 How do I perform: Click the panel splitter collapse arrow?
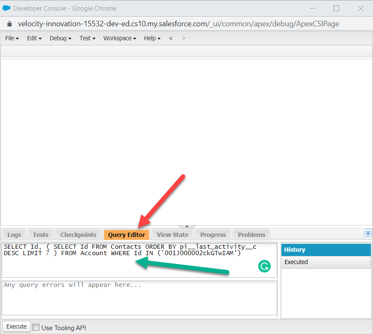187,227
